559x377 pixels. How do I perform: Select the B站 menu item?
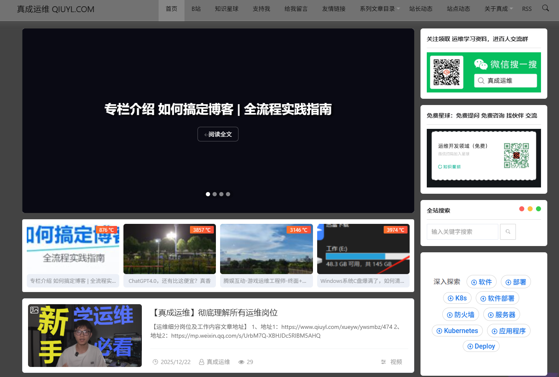196,8
